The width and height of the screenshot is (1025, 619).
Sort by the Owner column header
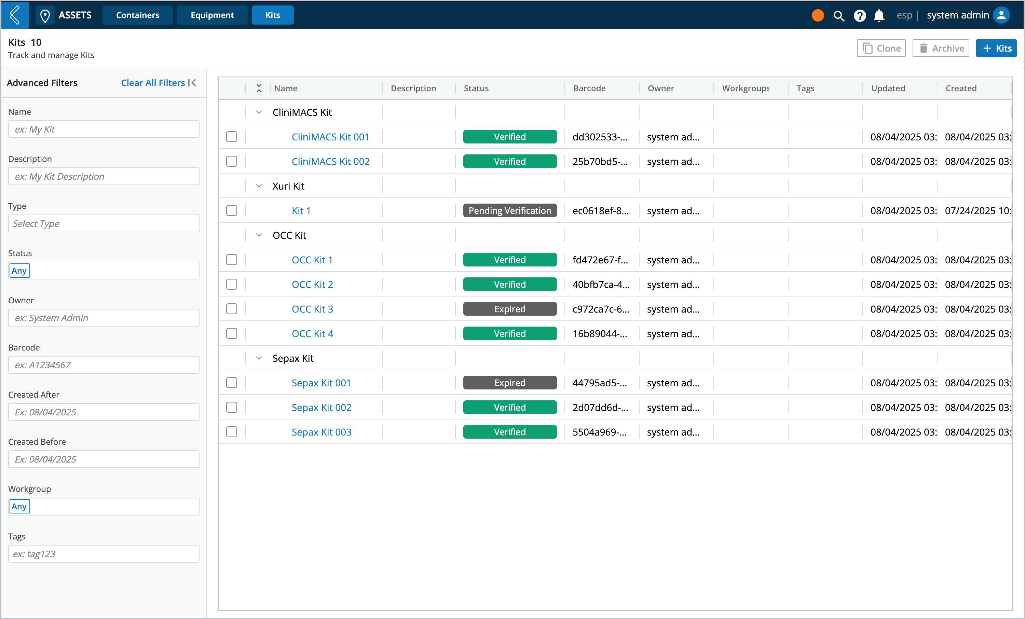click(x=660, y=88)
